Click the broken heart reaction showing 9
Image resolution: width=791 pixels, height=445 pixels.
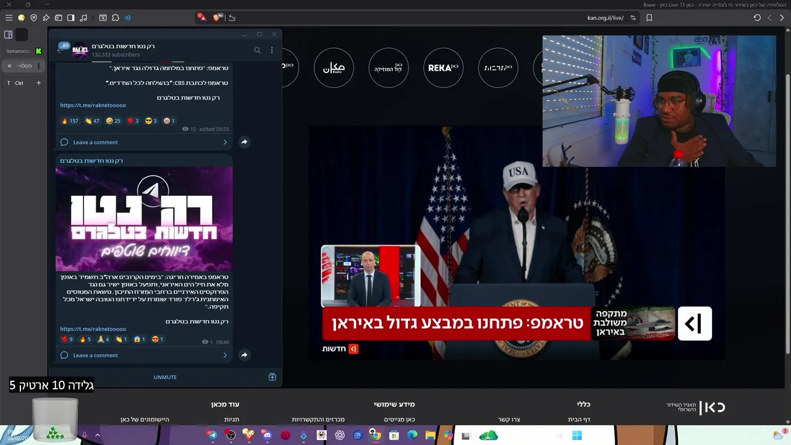point(67,339)
